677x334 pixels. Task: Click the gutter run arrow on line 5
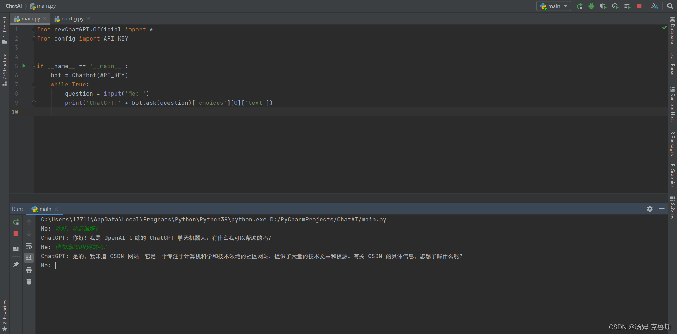[x=24, y=66]
